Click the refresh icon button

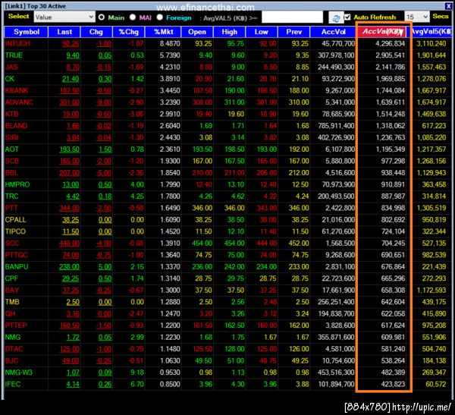336,17
